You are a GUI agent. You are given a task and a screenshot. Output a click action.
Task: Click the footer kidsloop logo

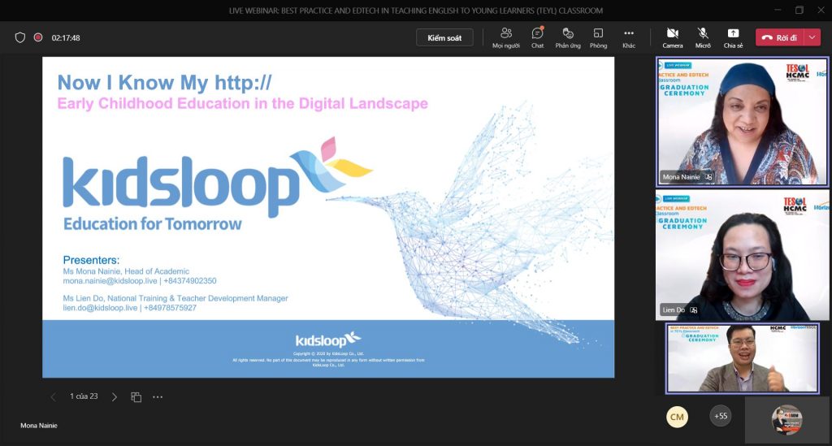pyautogui.click(x=328, y=340)
